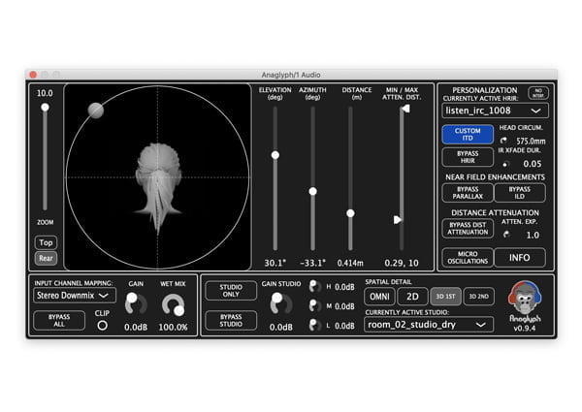This screenshot has width=582, height=412.
Task: Click the Anaglyph monkey logo
Action: coord(525,298)
